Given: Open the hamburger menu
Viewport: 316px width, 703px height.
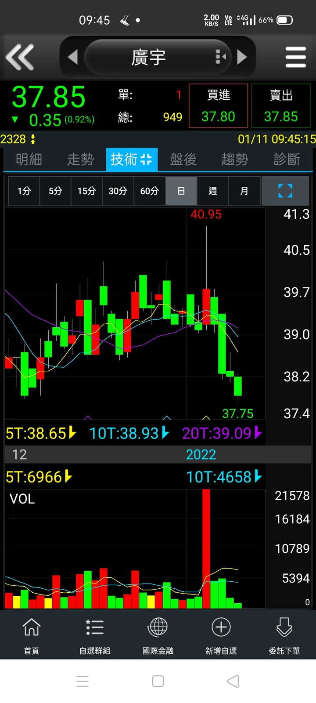Looking at the screenshot, I should click(x=295, y=57).
